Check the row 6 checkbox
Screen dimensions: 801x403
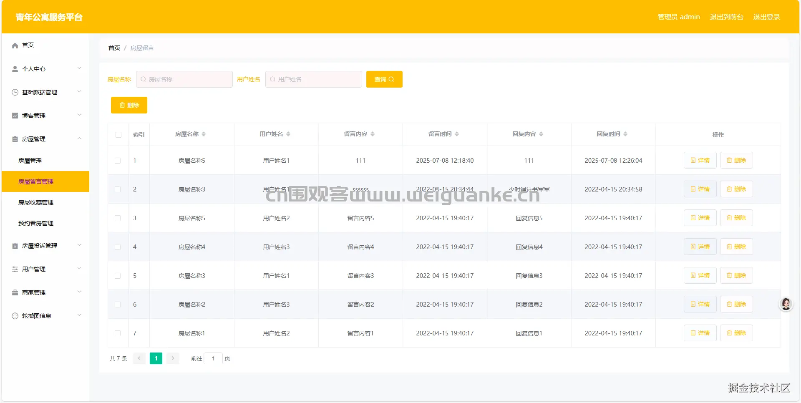(x=118, y=305)
